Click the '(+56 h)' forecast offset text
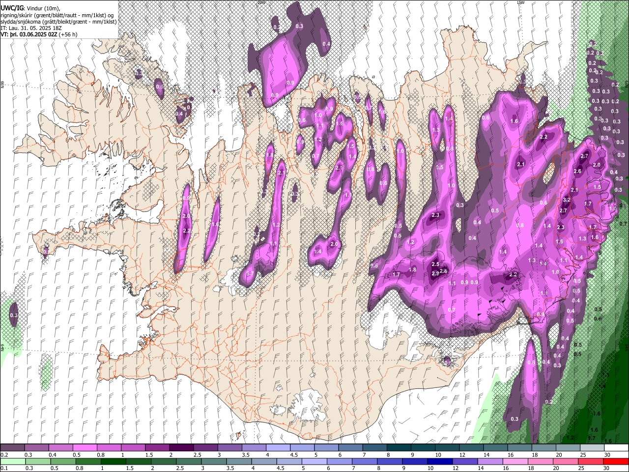 [x=68, y=35]
